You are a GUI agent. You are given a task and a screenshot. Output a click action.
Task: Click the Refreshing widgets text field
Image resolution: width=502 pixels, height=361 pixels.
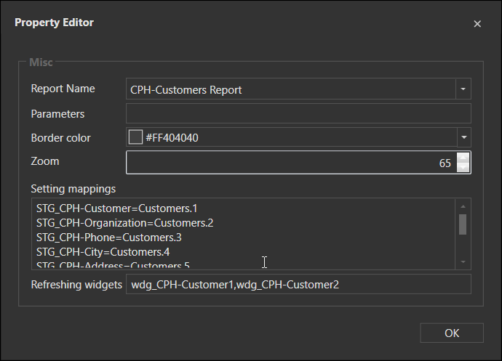(298, 285)
